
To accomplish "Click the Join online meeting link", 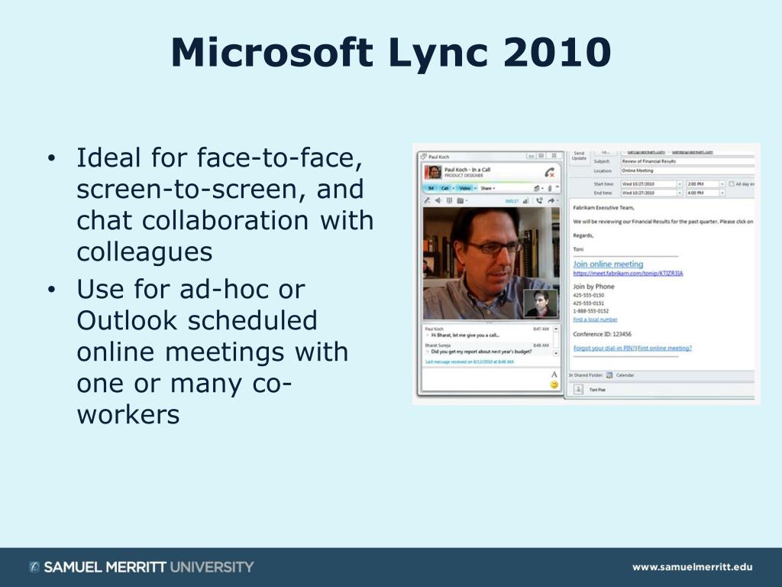I will click(x=608, y=264).
